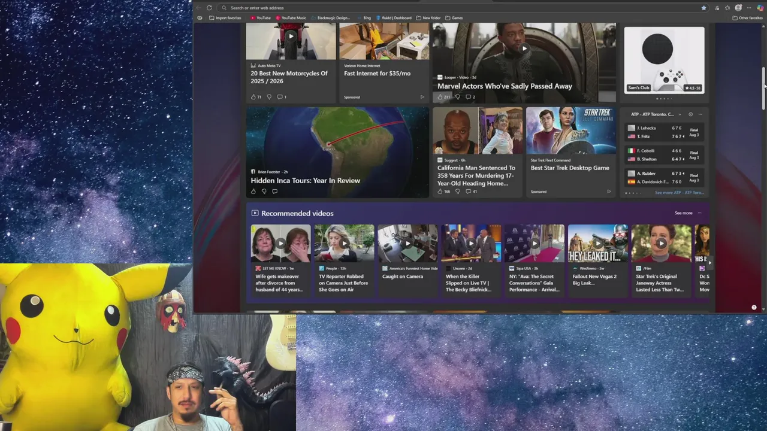Open the Copilot icon in browser toolbar
Screen dimensions: 767x431
(760, 8)
